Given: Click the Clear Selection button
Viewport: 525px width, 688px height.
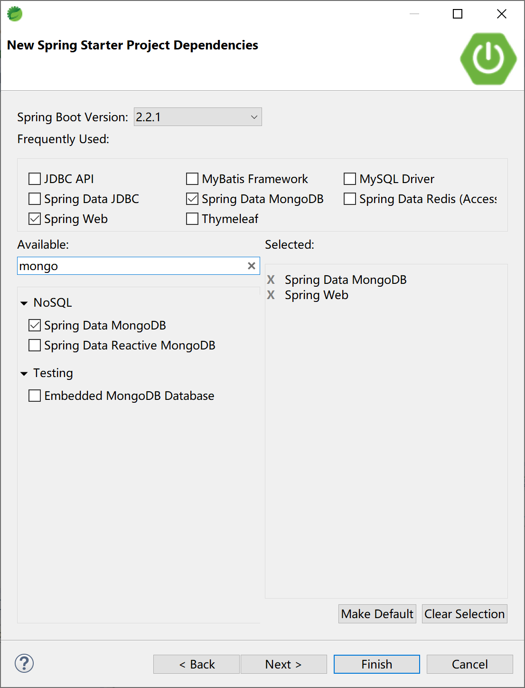Looking at the screenshot, I should [x=464, y=614].
